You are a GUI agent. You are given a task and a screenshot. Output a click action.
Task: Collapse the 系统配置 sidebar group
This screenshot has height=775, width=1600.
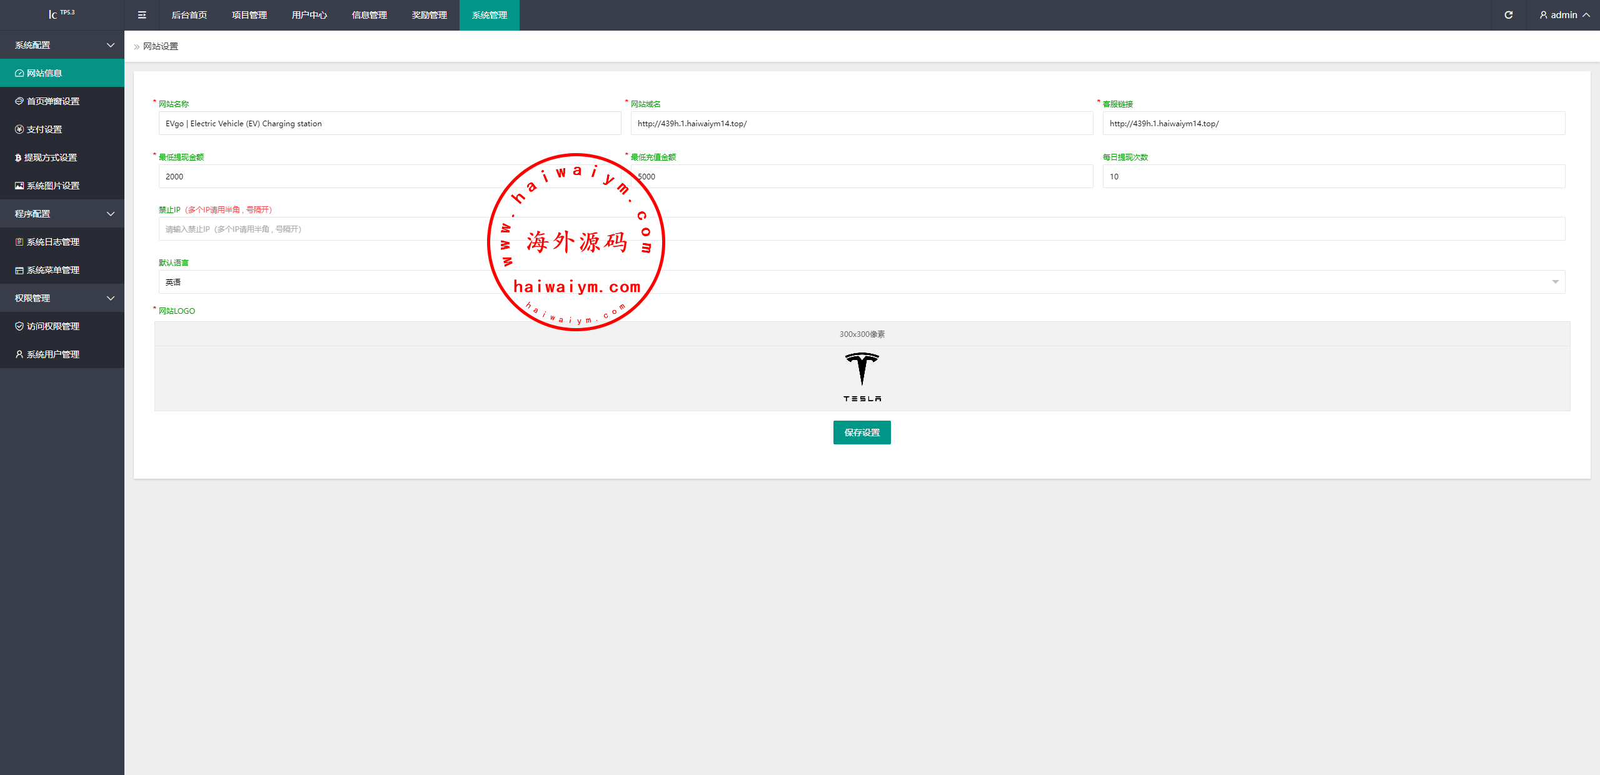point(62,45)
